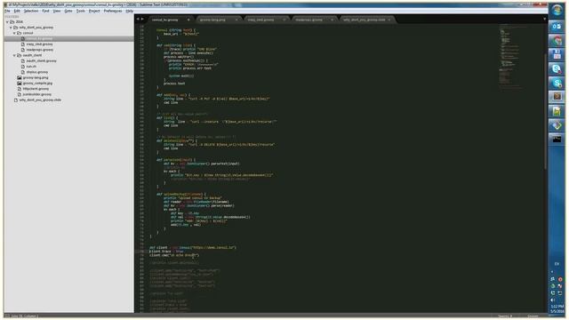569x320 pixels.
Task: Click the groovy_compile.jpg image file icon
Action: coord(20,83)
